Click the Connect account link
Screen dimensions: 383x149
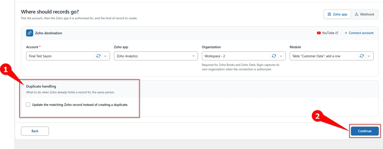(x=359, y=33)
